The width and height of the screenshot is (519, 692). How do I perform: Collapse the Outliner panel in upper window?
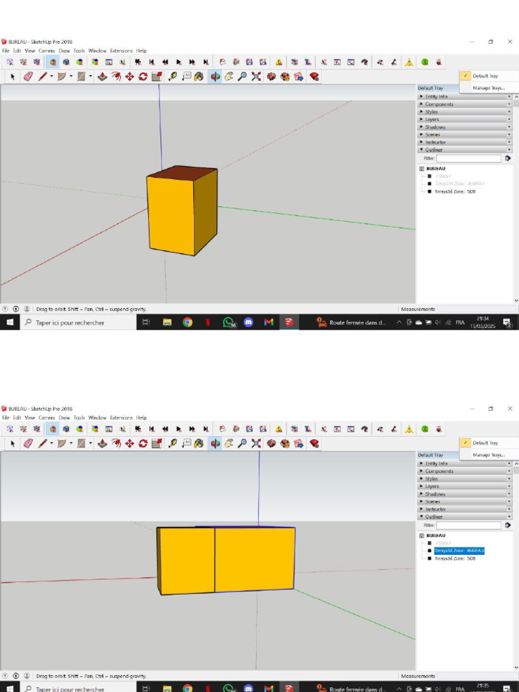433,150
